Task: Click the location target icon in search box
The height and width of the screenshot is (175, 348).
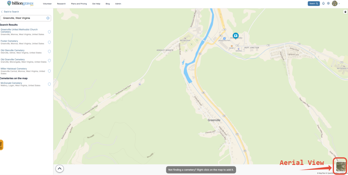Action: 48,18
